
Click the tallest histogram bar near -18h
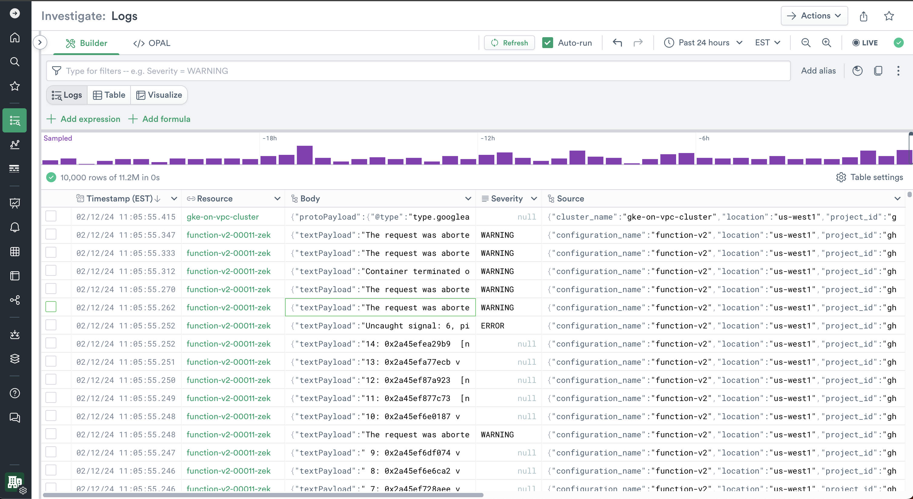[x=304, y=155]
